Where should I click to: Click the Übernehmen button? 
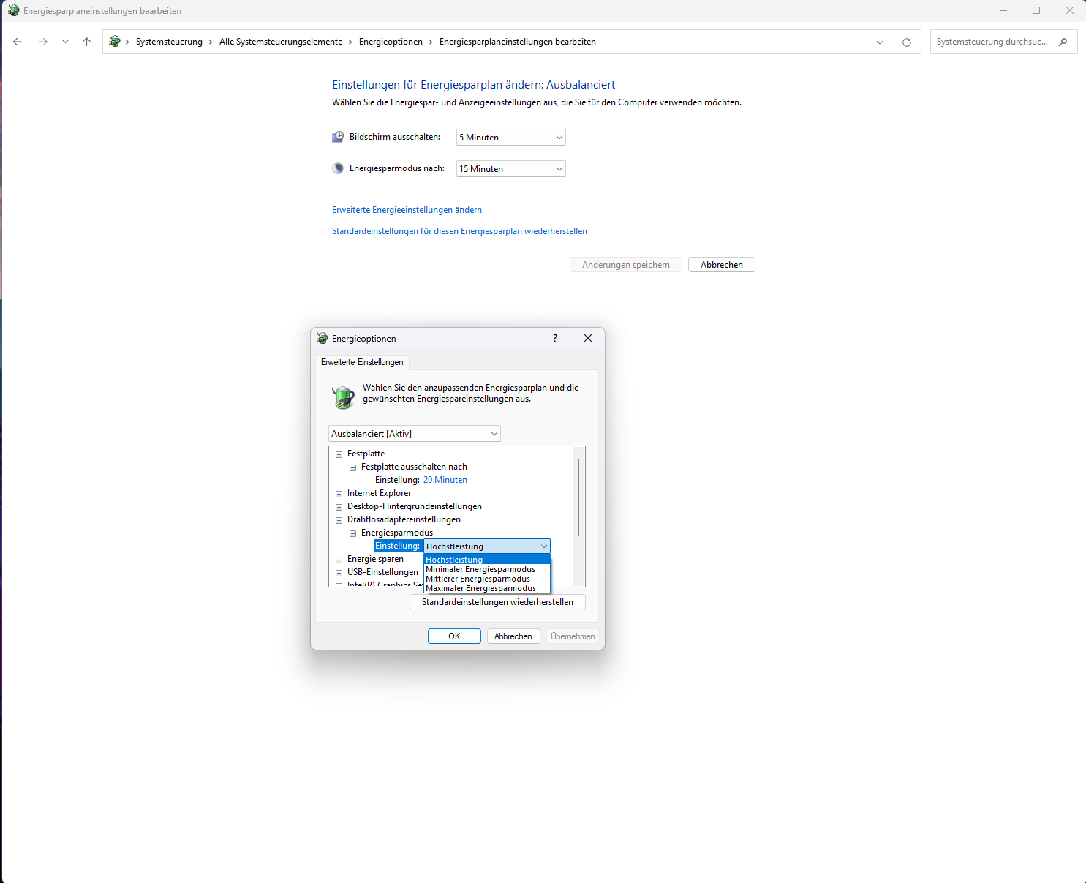point(573,636)
